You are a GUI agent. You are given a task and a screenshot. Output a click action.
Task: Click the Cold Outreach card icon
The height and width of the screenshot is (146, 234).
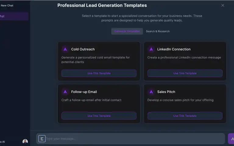click(65, 49)
